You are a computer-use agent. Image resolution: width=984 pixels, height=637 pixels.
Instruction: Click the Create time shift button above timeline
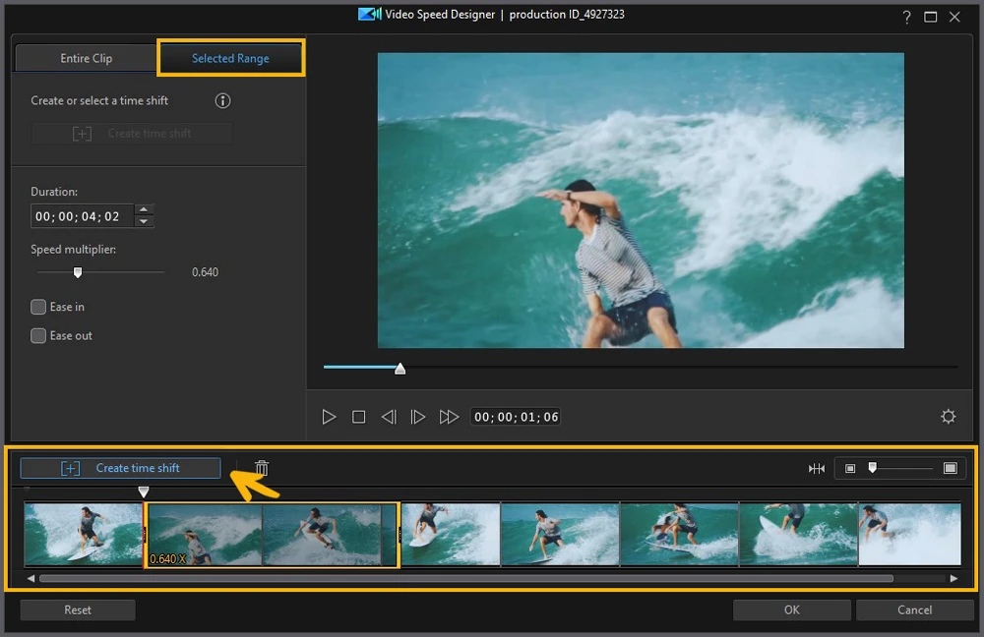[120, 469]
